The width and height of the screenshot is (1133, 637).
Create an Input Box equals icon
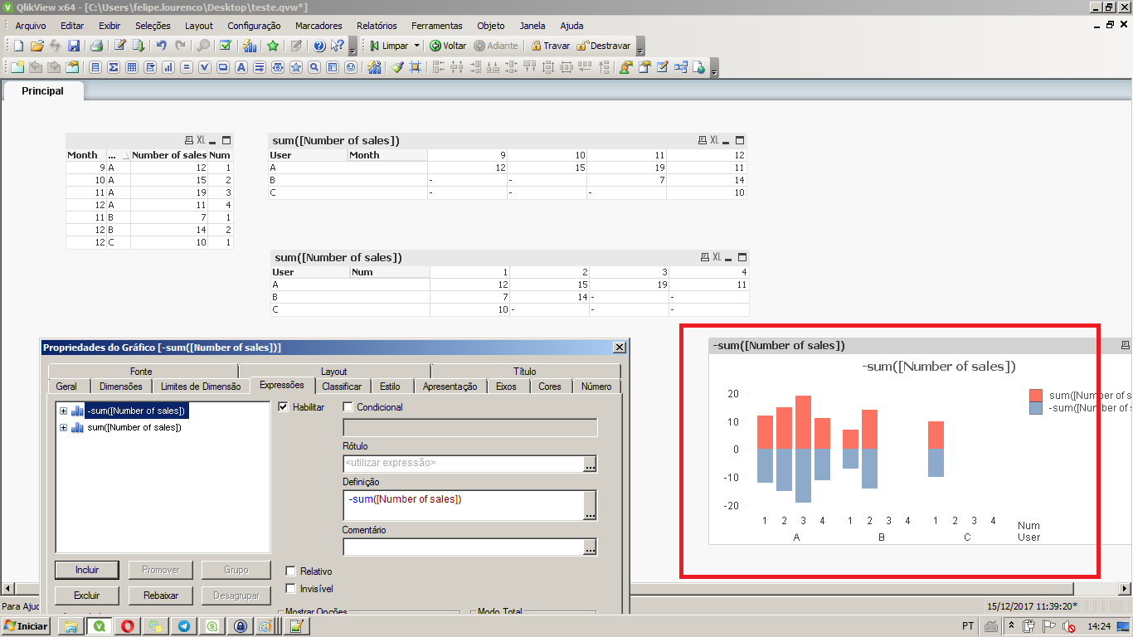coord(186,67)
